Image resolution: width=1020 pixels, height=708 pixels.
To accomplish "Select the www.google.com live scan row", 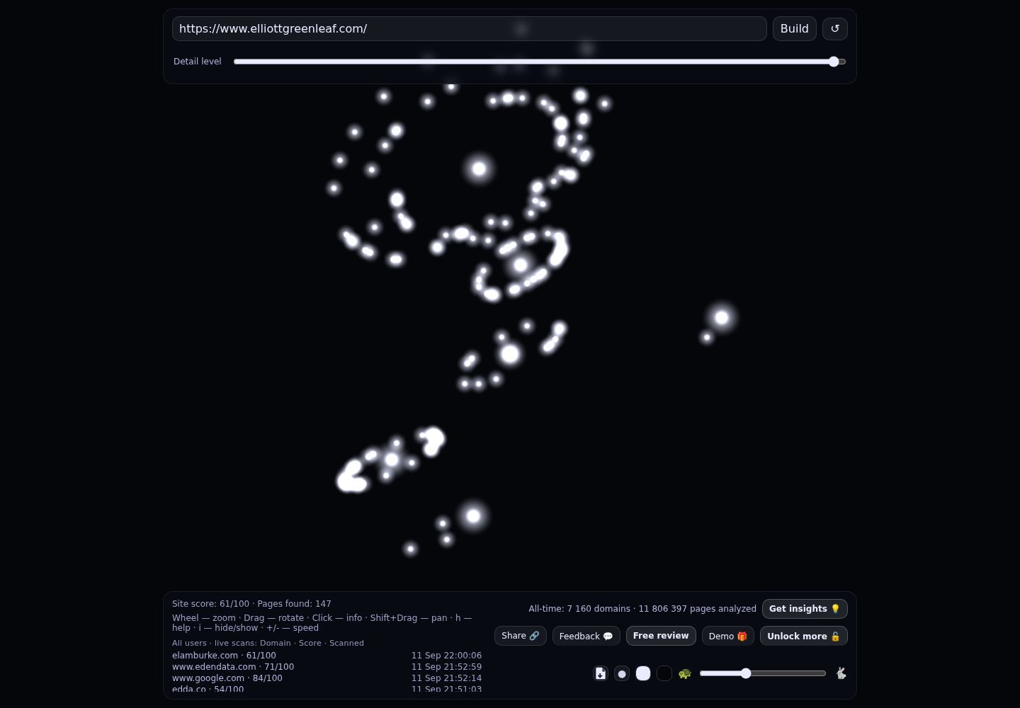I will pos(327,678).
